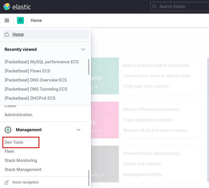This screenshot has width=209, height=188.
Task: Click the dock navigation lock icon
Action: [x=7, y=182]
